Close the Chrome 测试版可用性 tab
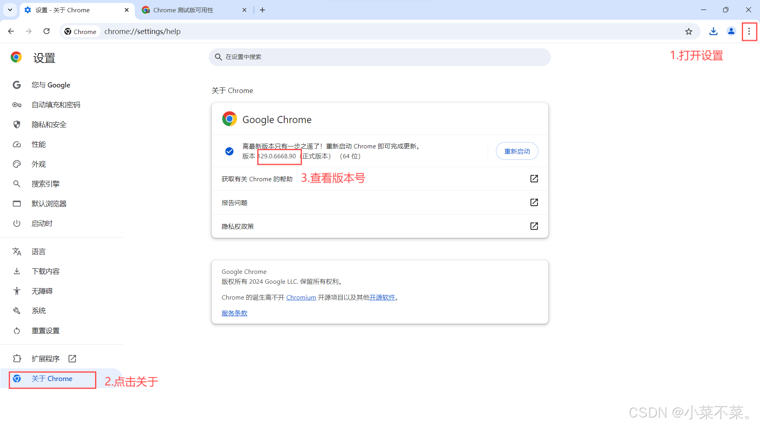This screenshot has width=760, height=425. click(244, 10)
